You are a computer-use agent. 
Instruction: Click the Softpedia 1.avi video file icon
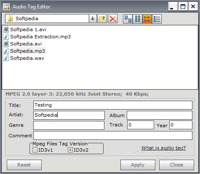point(6,29)
